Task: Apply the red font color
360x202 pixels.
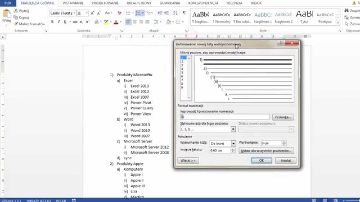Action: 116,22
